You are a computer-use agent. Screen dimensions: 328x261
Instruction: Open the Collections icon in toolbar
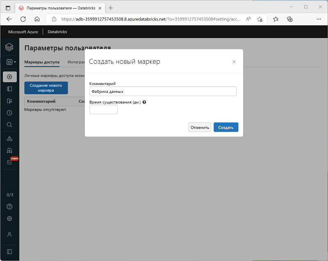point(290,19)
